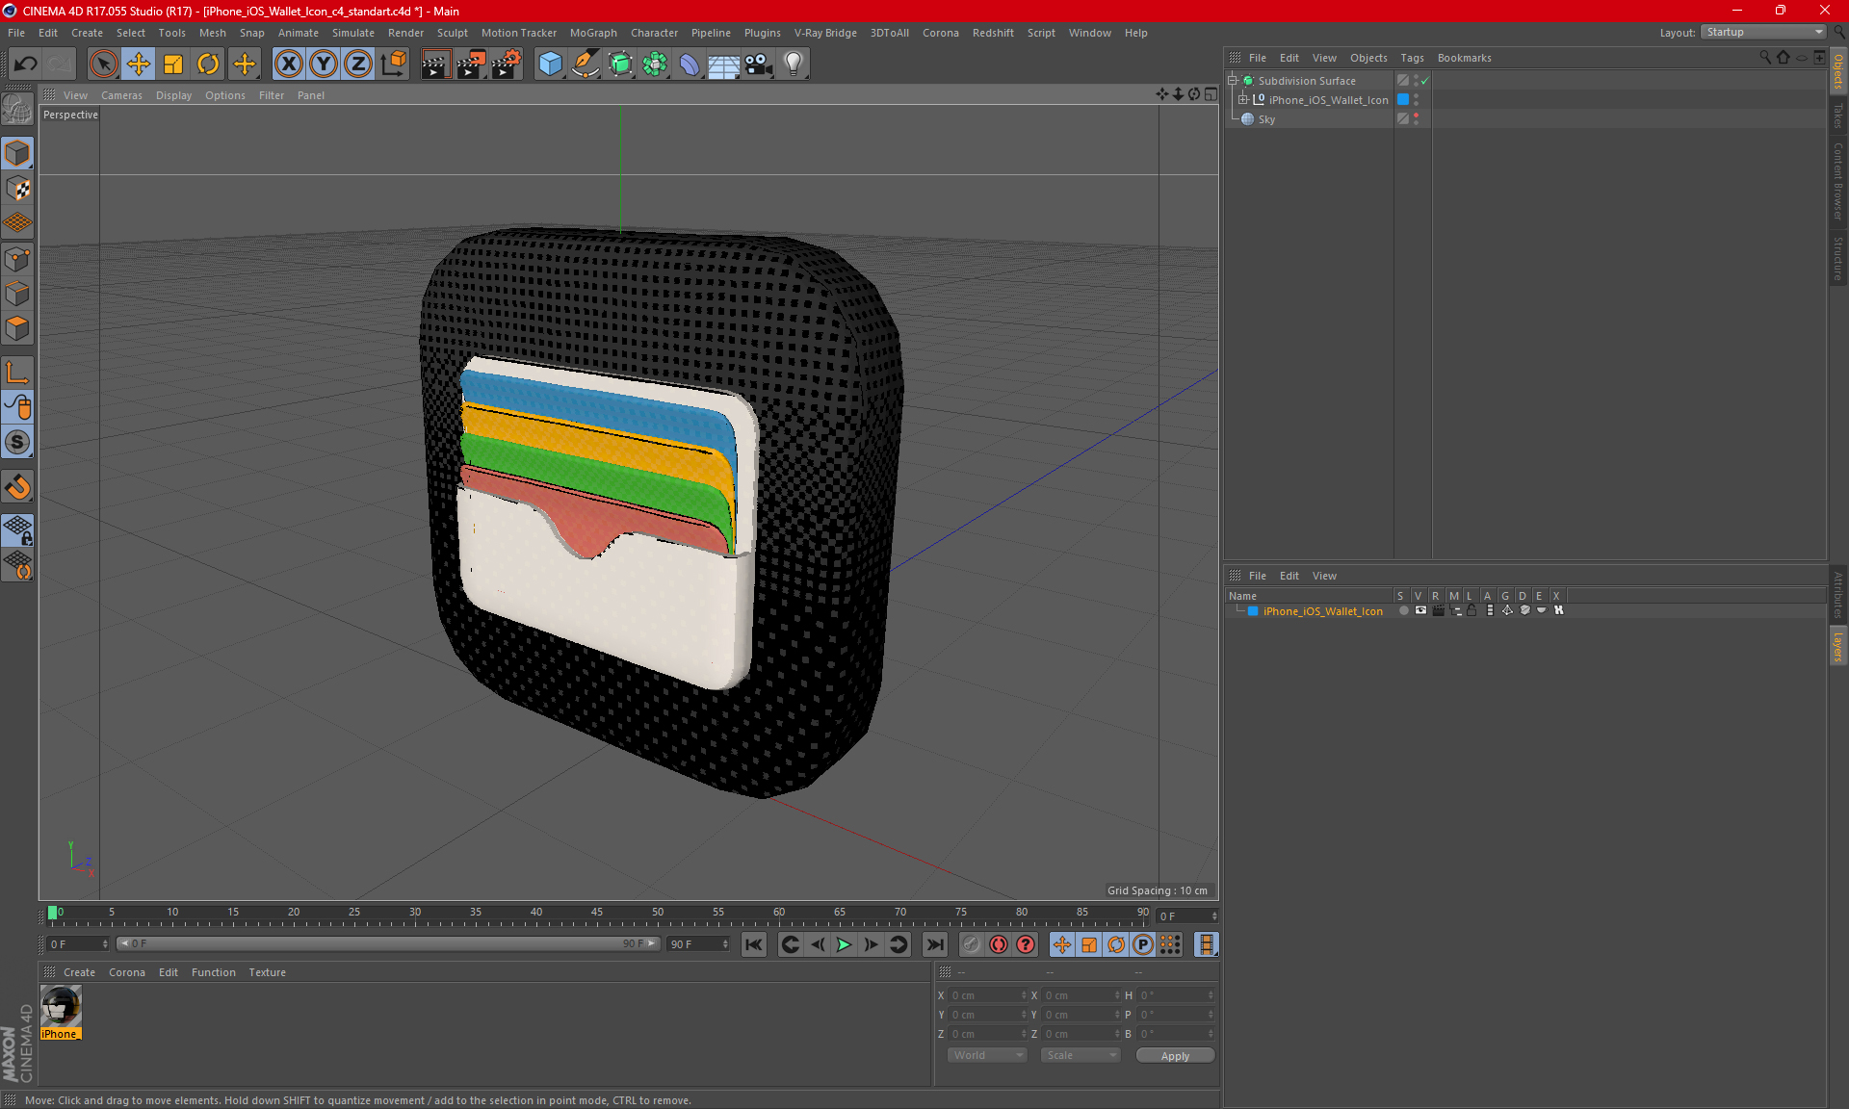Open the Object Manager Tags menu
This screenshot has height=1109, width=1849.
click(x=1412, y=58)
